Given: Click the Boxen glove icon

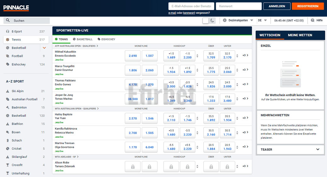Looking at the screenshot, I should coord(8,132).
